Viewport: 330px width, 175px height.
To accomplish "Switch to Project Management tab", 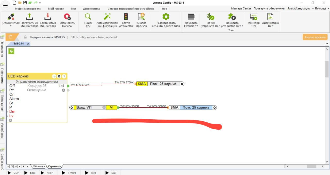I will (28, 9).
